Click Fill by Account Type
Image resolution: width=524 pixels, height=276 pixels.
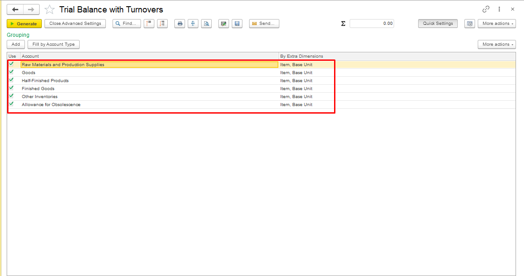click(x=53, y=44)
